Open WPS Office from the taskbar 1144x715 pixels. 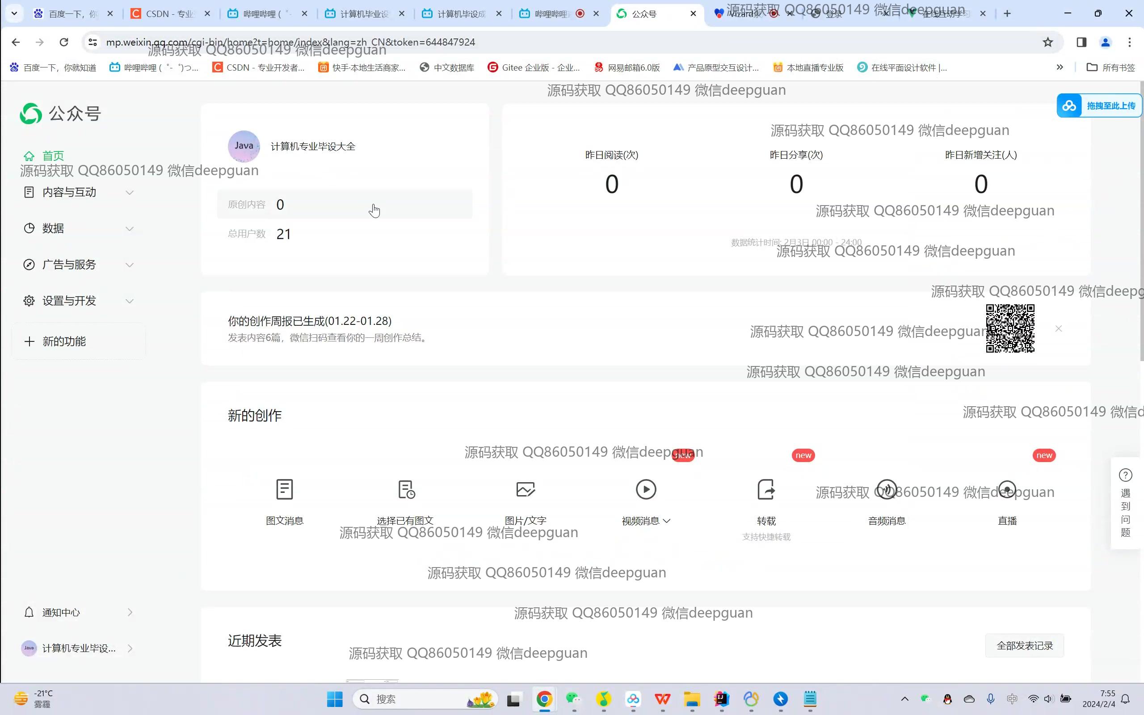[x=662, y=699]
